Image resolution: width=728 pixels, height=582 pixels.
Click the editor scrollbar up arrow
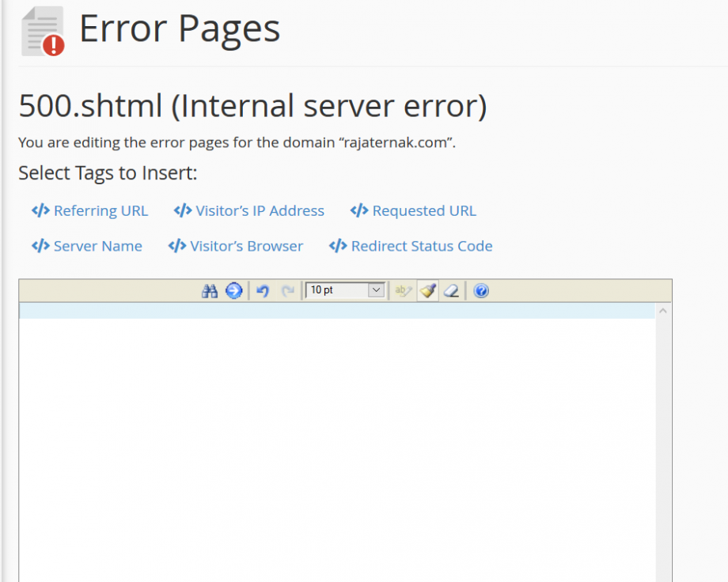click(x=662, y=310)
